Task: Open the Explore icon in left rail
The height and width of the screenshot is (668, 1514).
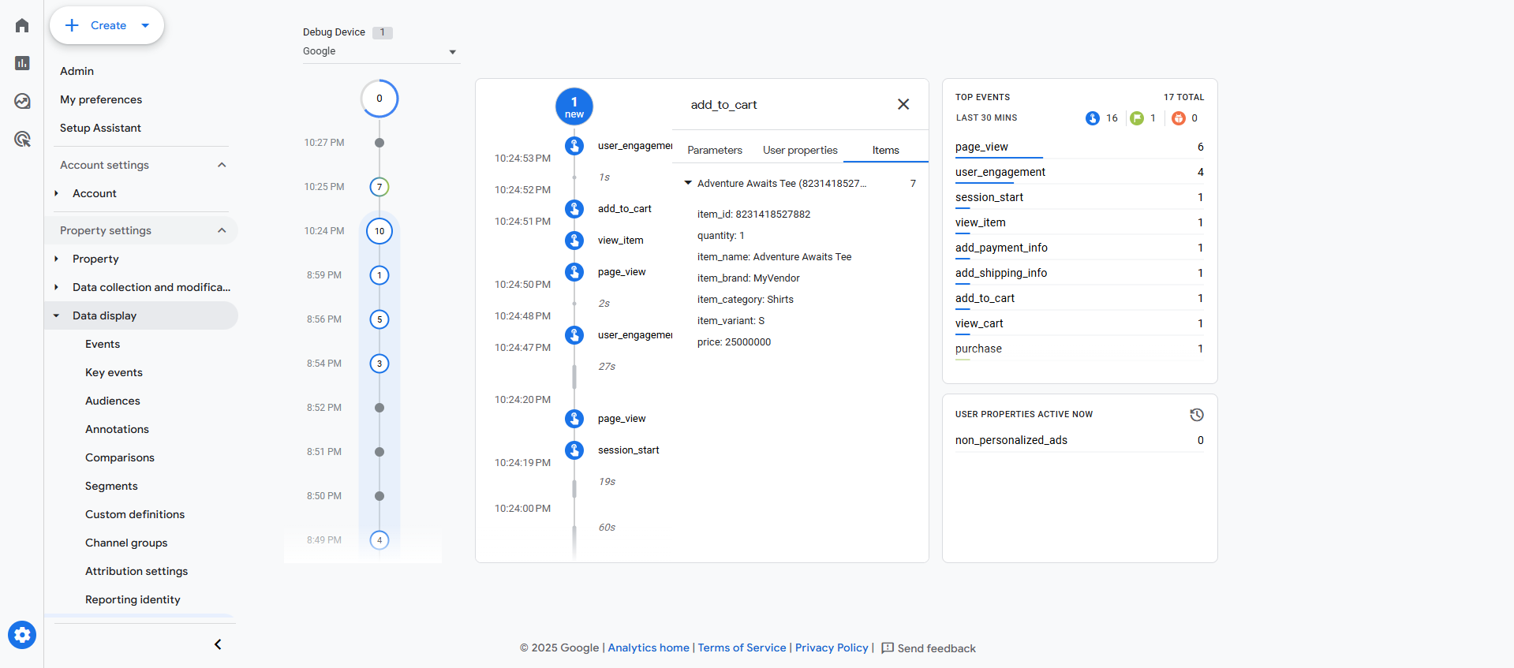Action: point(22,101)
